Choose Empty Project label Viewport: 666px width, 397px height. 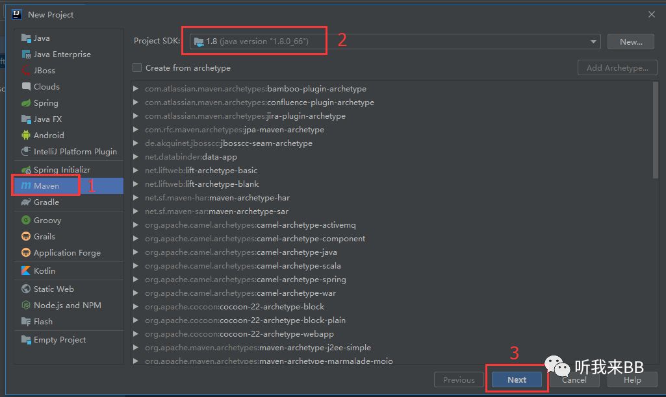(x=60, y=340)
